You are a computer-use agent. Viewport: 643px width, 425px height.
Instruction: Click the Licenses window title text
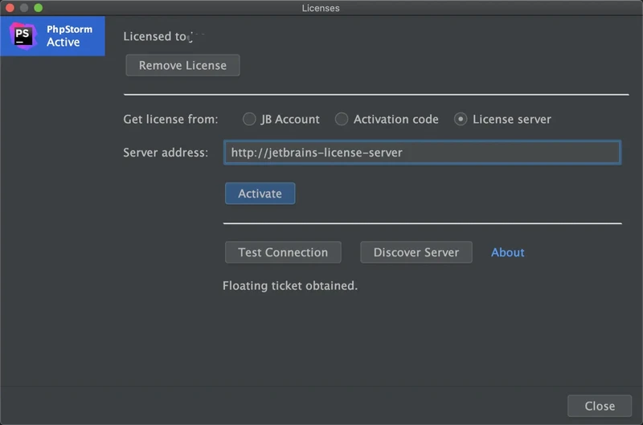(321, 8)
